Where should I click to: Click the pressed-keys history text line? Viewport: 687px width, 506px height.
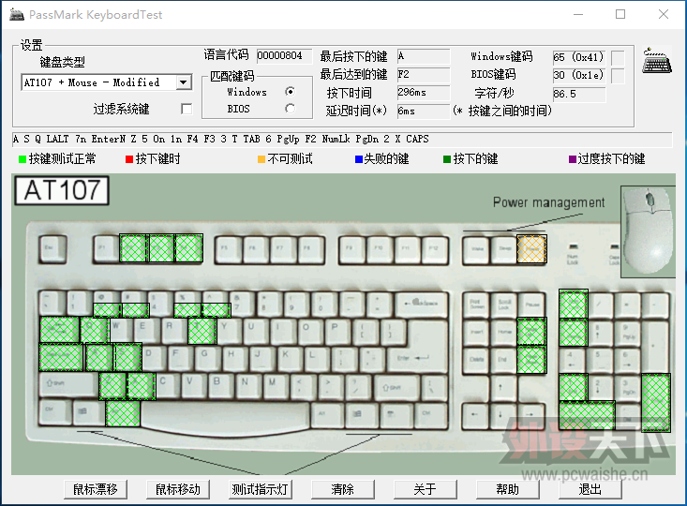tap(342, 140)
